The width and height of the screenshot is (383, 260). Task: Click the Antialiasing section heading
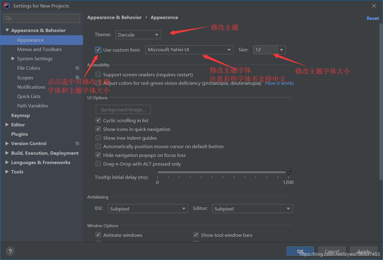coord(98,197)
